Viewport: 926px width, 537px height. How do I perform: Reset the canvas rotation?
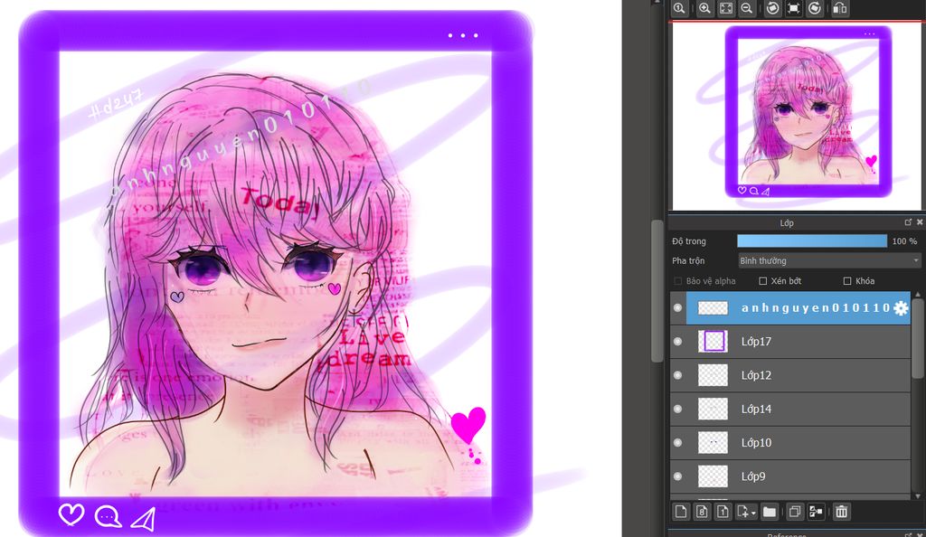pyautogui.click(x=794, y=8)
